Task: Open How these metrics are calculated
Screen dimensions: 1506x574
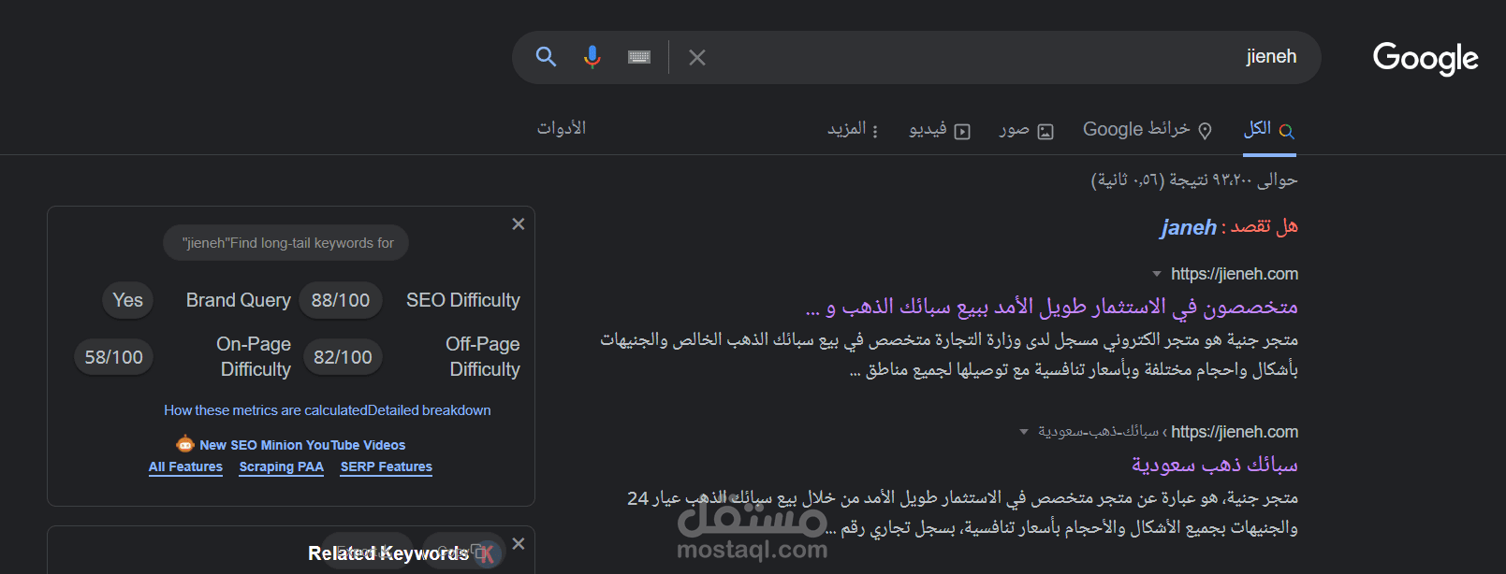Action: (266, 410)
